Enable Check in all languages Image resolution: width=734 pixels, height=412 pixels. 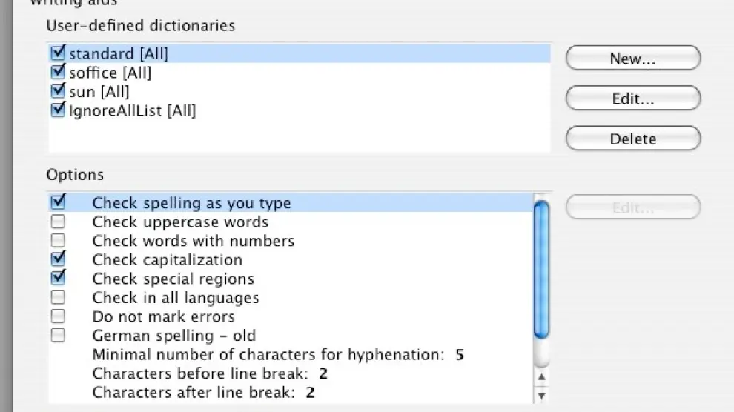58,298
